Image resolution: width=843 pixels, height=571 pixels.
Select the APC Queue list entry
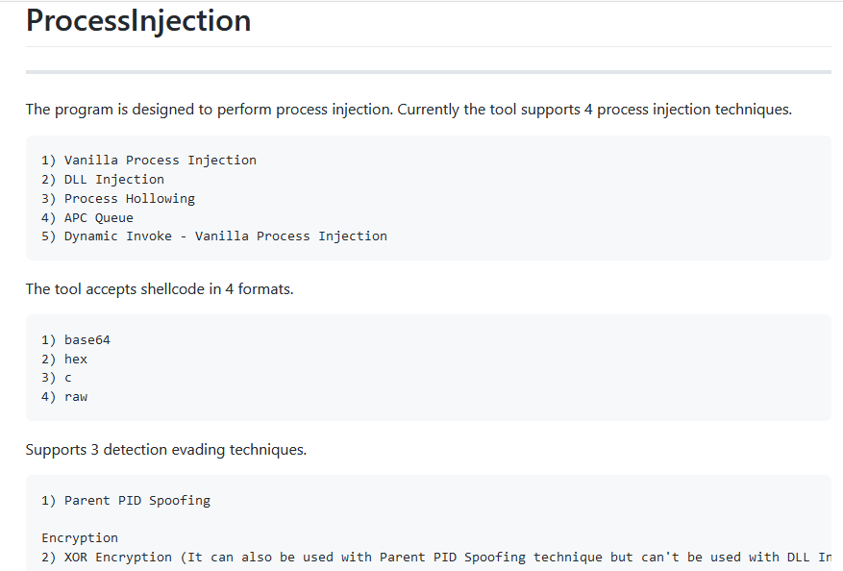[87, 218]
